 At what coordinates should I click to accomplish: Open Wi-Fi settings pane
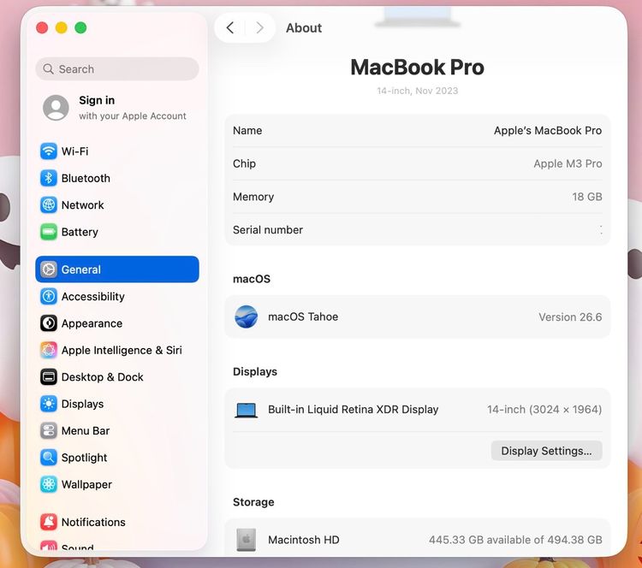click(117, 151)
